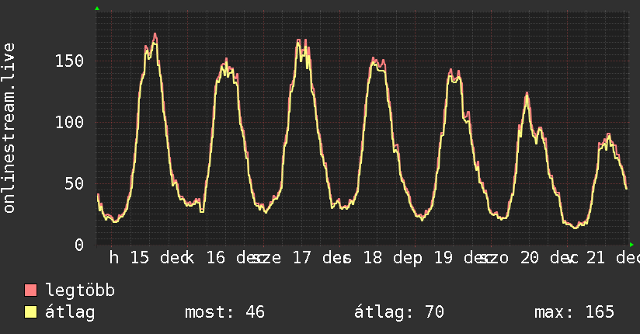640x334 pixels.
Task: Click the x-axis date label 19
Action: coord(443,258)
